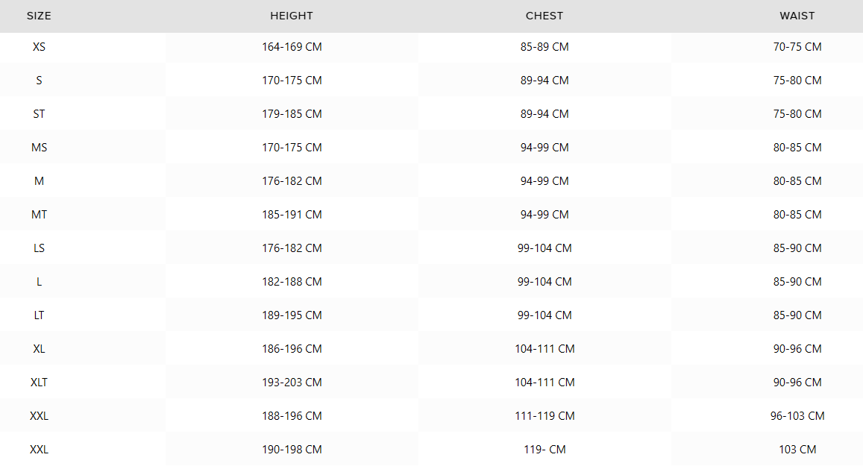Select the XS size label
Screen dimensions: 863x472
[39, 47]
